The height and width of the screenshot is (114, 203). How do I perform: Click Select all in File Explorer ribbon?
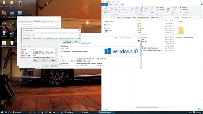coord(183,7)
